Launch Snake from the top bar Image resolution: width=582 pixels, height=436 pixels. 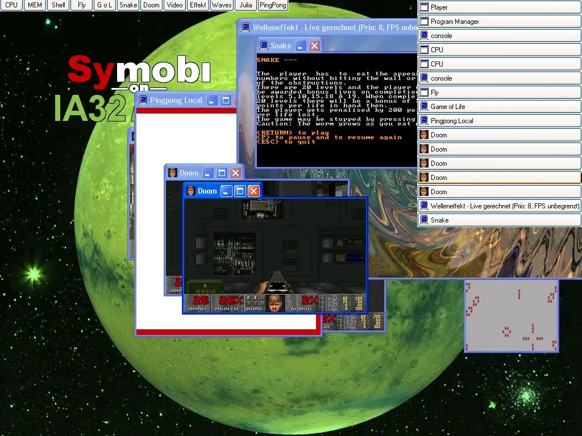point(128,5)
